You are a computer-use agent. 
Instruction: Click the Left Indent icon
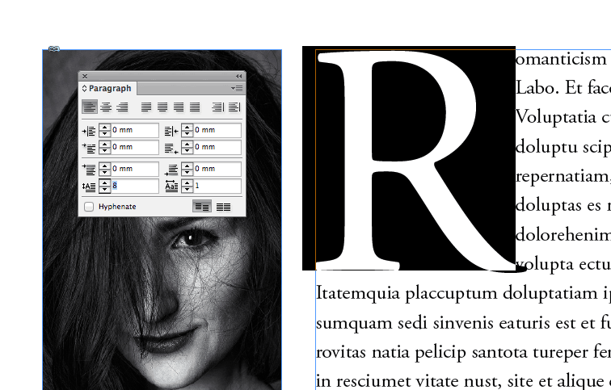89,131
